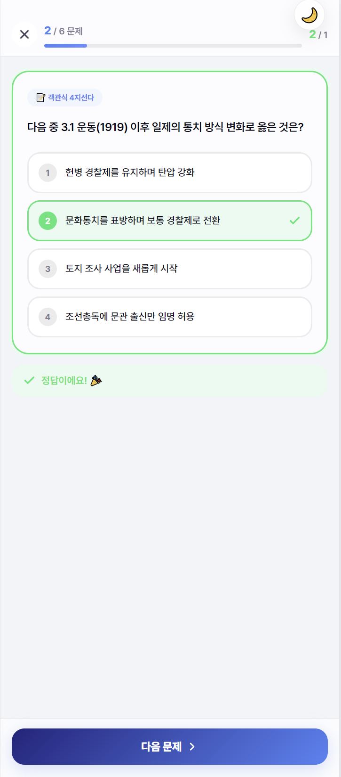Image resolution: width=341 pixels, height=777 pixels.
Task: Click the 2 / 1 score indicator
Action: pyautogui.click(x=318, y=35)
